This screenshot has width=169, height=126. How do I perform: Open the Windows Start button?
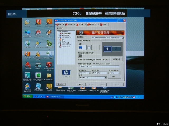pos(27,96)
